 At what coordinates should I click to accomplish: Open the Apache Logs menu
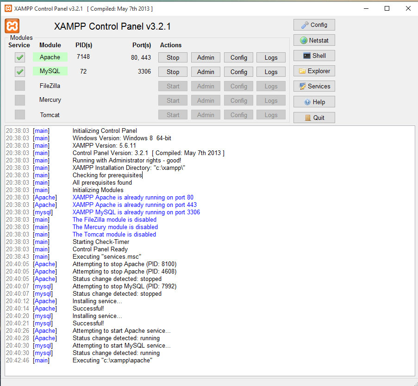(271, 57)
